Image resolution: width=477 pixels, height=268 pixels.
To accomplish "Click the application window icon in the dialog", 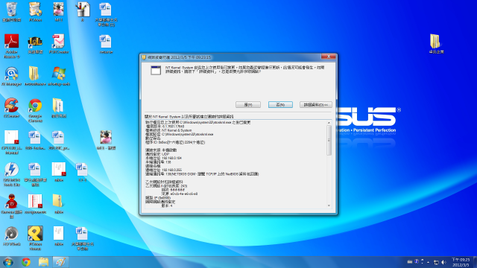I will pos(156,70).
